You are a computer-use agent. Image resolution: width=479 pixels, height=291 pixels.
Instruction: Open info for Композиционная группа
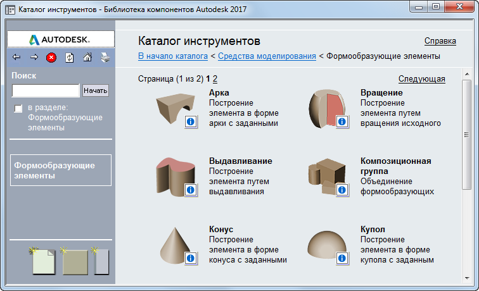tap(342, 190)
